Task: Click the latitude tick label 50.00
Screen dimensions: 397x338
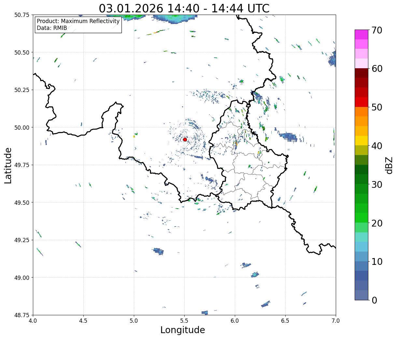Action: pos(22,127)
